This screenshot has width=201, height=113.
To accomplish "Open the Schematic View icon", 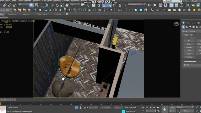I will coord(182,5).
